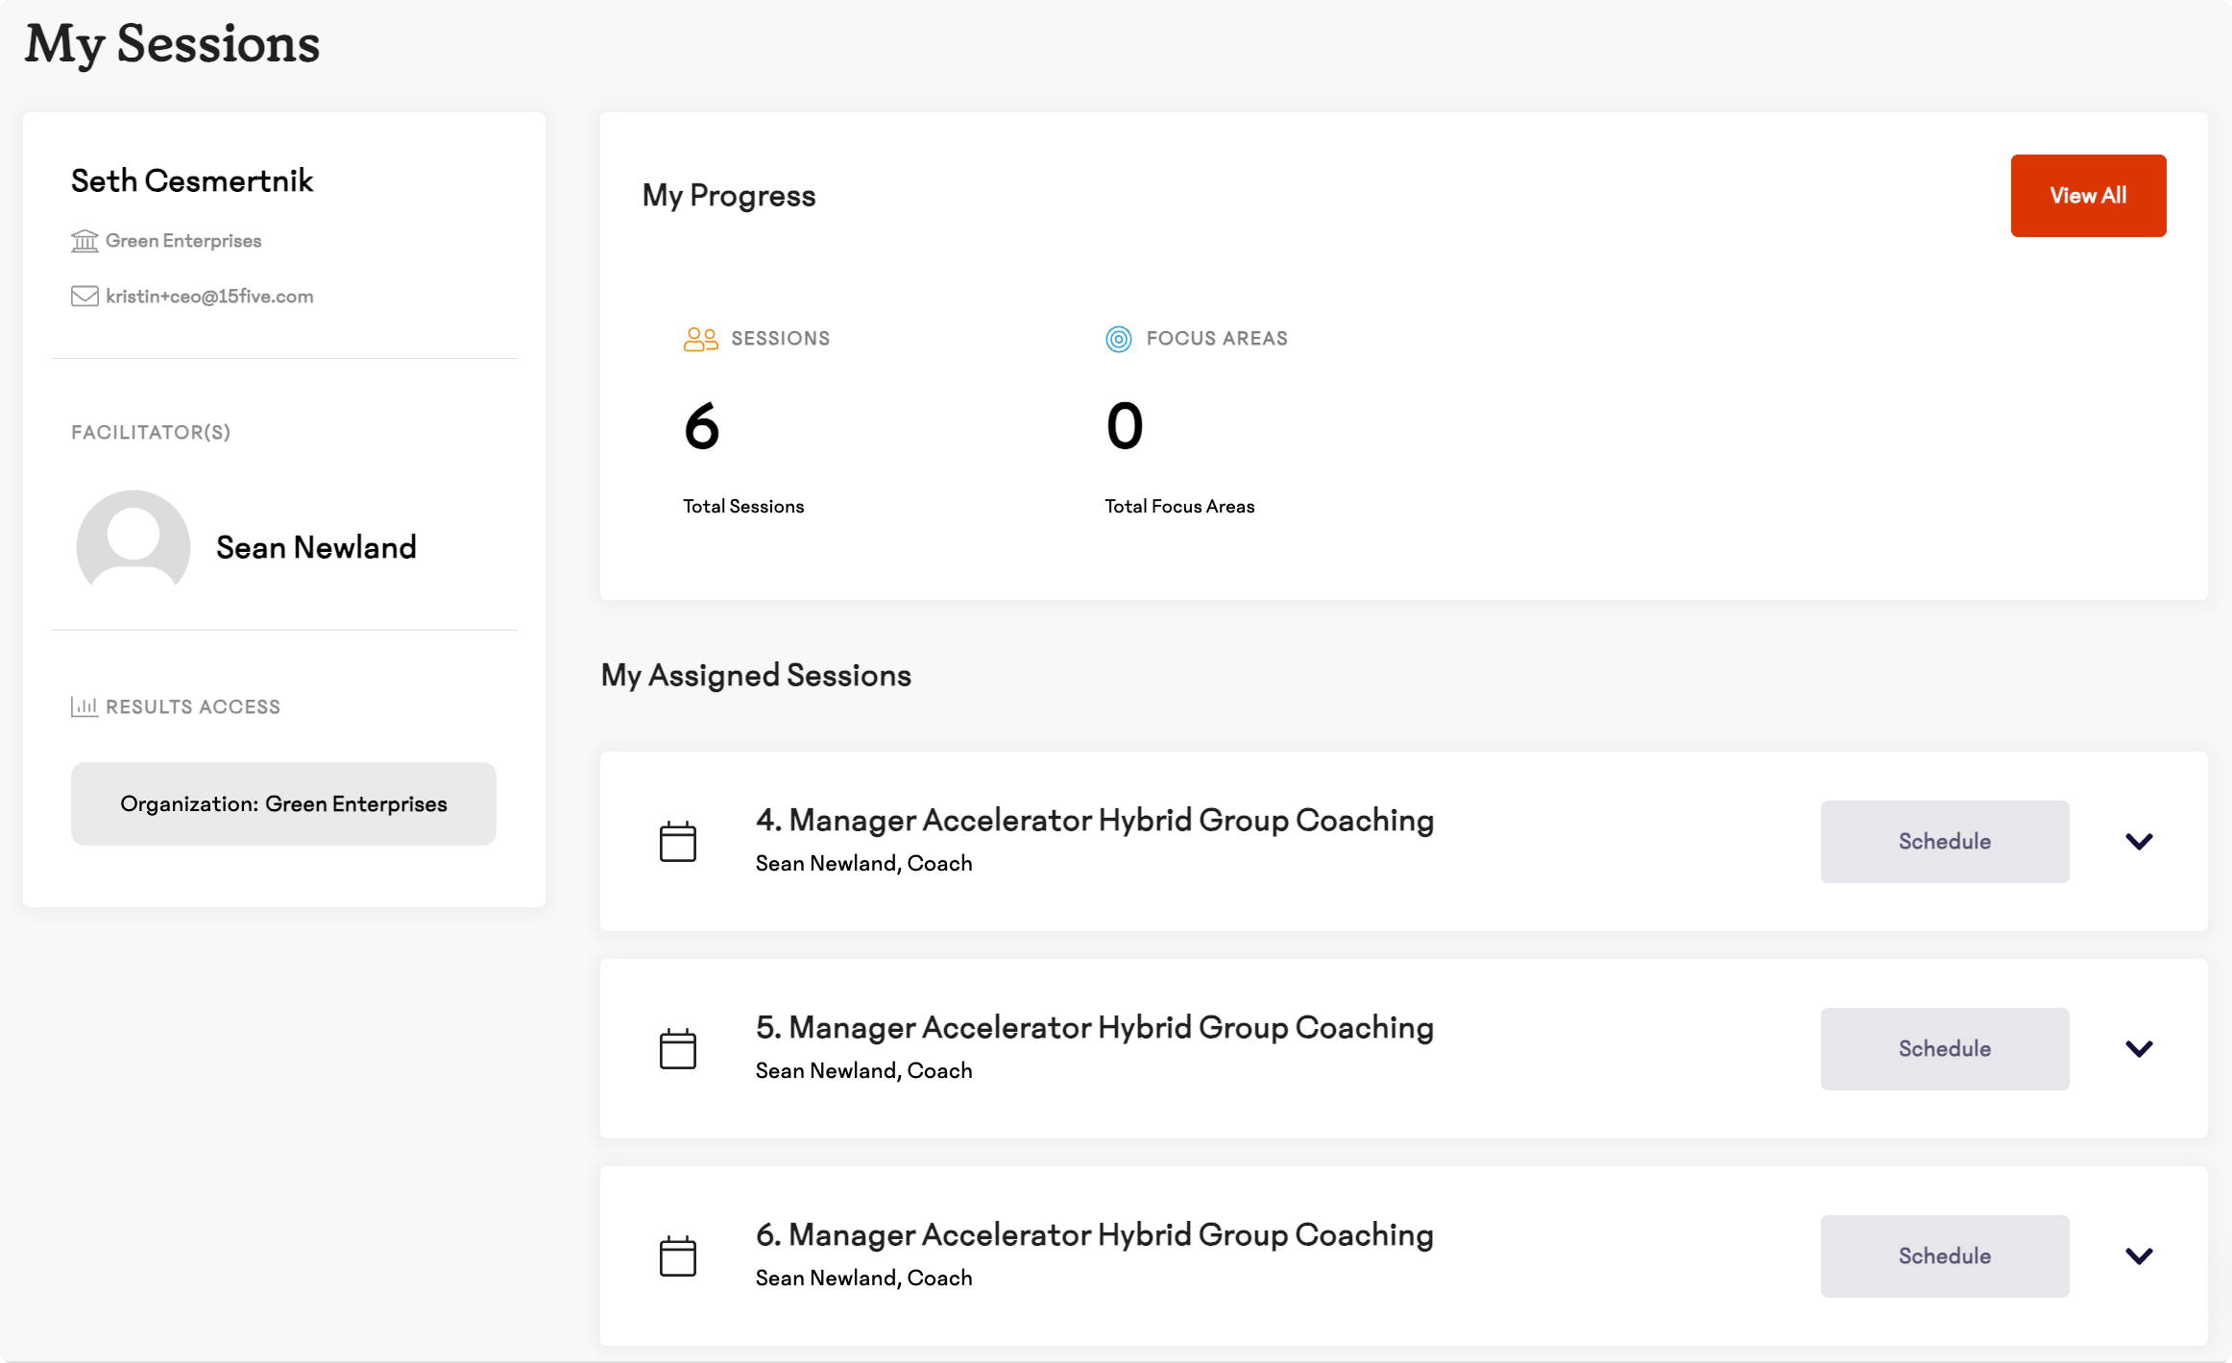This screenshot has width=2232, height=1363.
Task: Open 6. Manager Accelerator Hybrid Group Coaching title
Action: point(1095,1235)
